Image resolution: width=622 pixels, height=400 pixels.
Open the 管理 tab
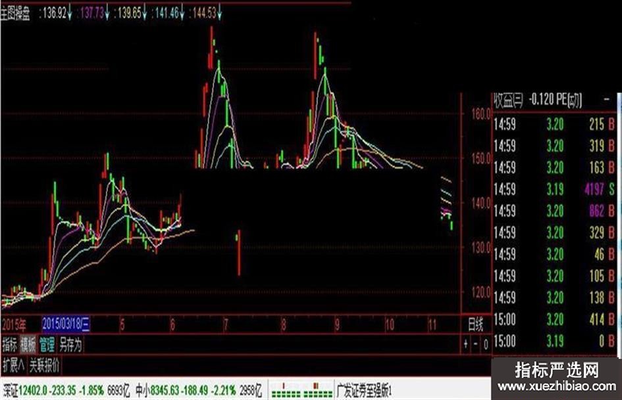[x=47, y=345]
